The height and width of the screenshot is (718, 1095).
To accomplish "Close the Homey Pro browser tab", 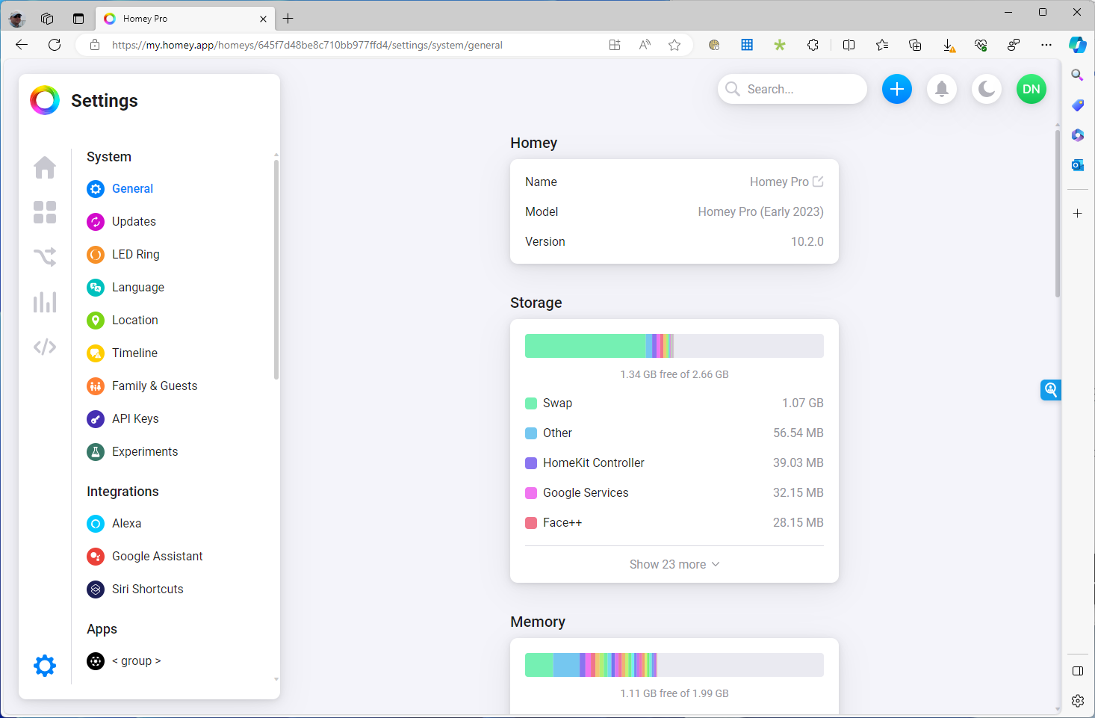I will (x=263, y=19).
